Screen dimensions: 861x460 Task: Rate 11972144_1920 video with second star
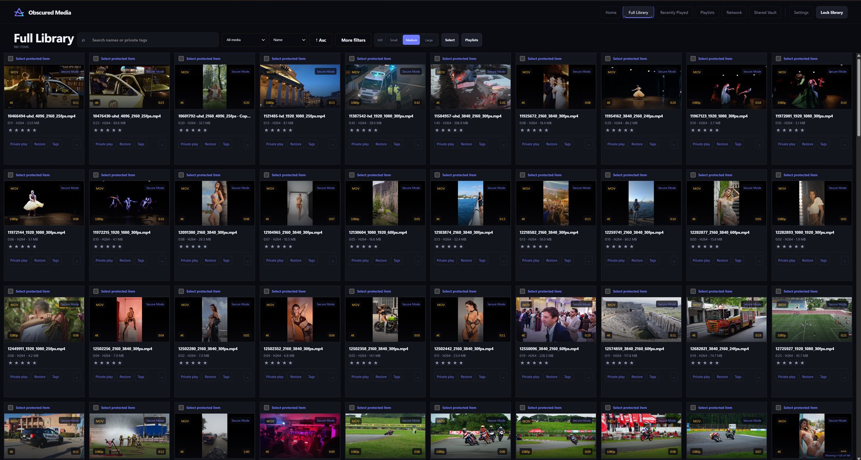click(16, 246)
